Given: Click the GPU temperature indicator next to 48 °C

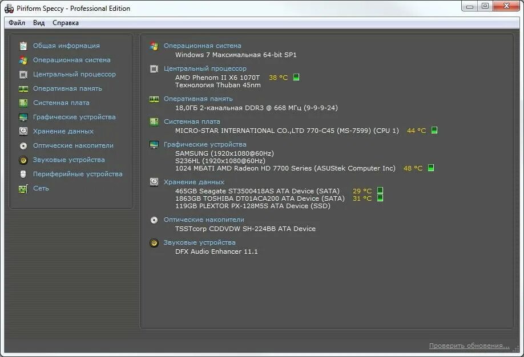Looking at the screenshot, I should coord(431,168).
